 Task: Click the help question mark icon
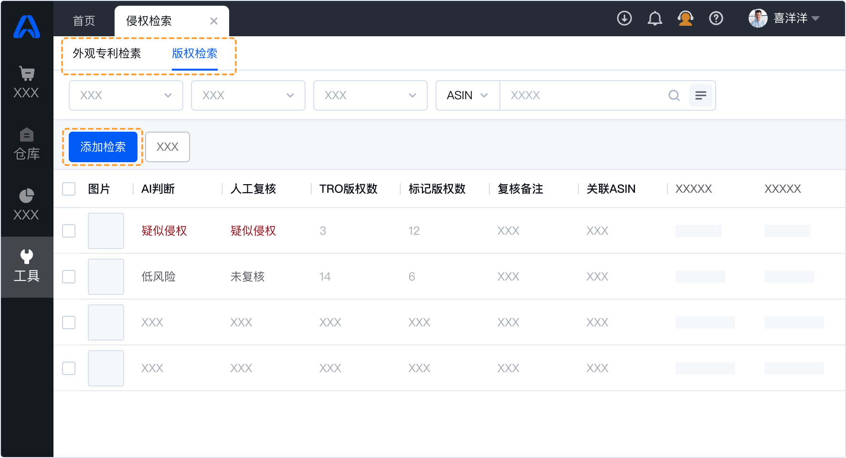pos(716,19)
